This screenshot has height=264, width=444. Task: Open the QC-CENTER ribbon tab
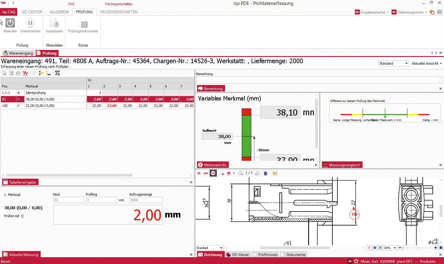pyautogui.click(x=31, y=12)
